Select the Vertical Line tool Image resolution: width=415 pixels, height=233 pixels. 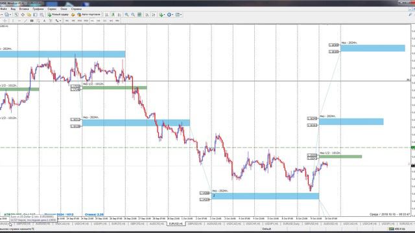click(13, 21)
